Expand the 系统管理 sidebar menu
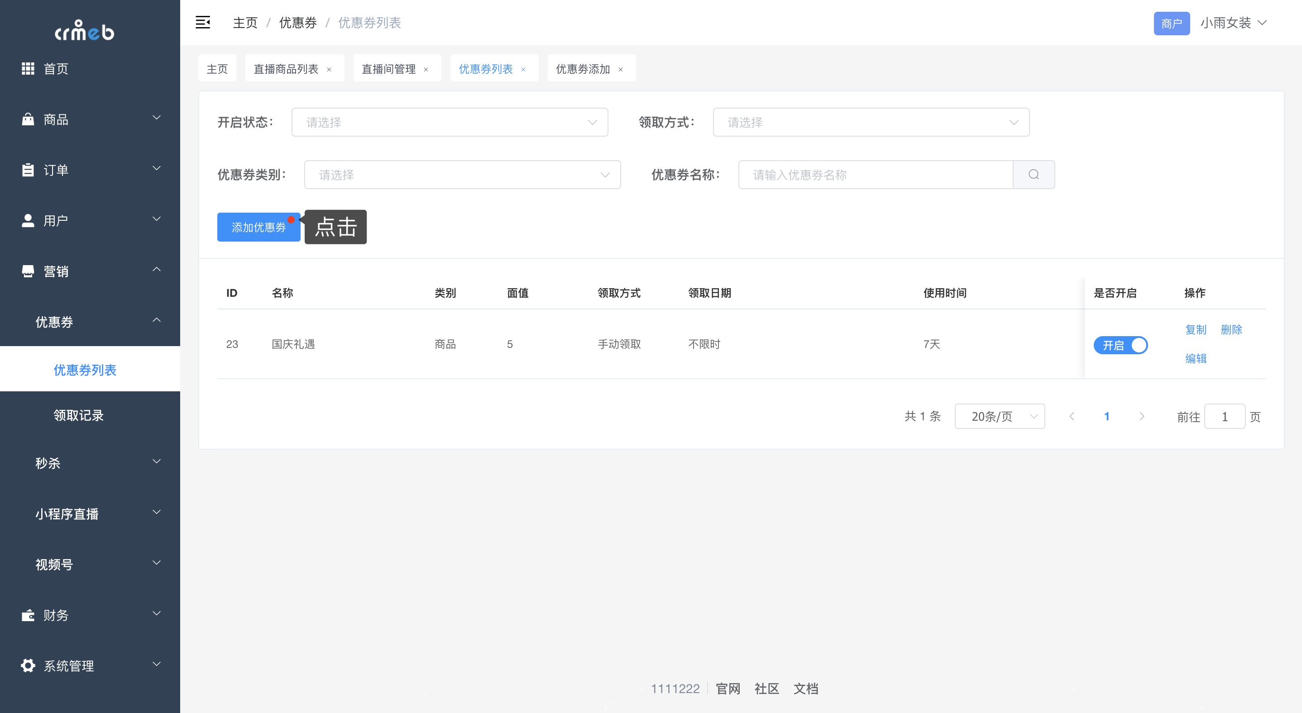Screen dimensions: 1302x713 click(x=90, y=665)
